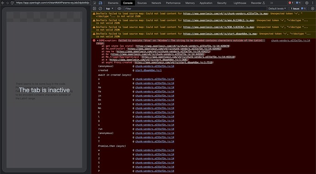This screenshot has width=316, height=174.
Task: Open the 'at async Proxy.created' stack URL
Action: click(x=174, y=62)
